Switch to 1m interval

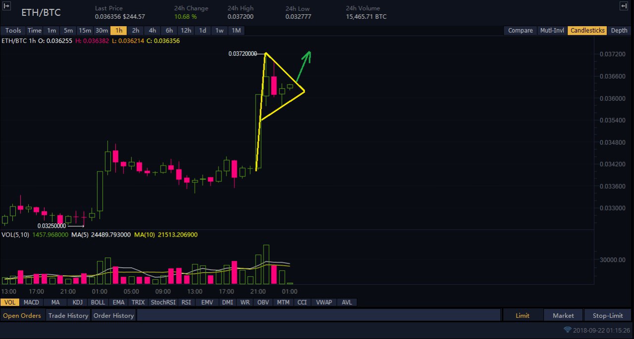coord(52,30)
